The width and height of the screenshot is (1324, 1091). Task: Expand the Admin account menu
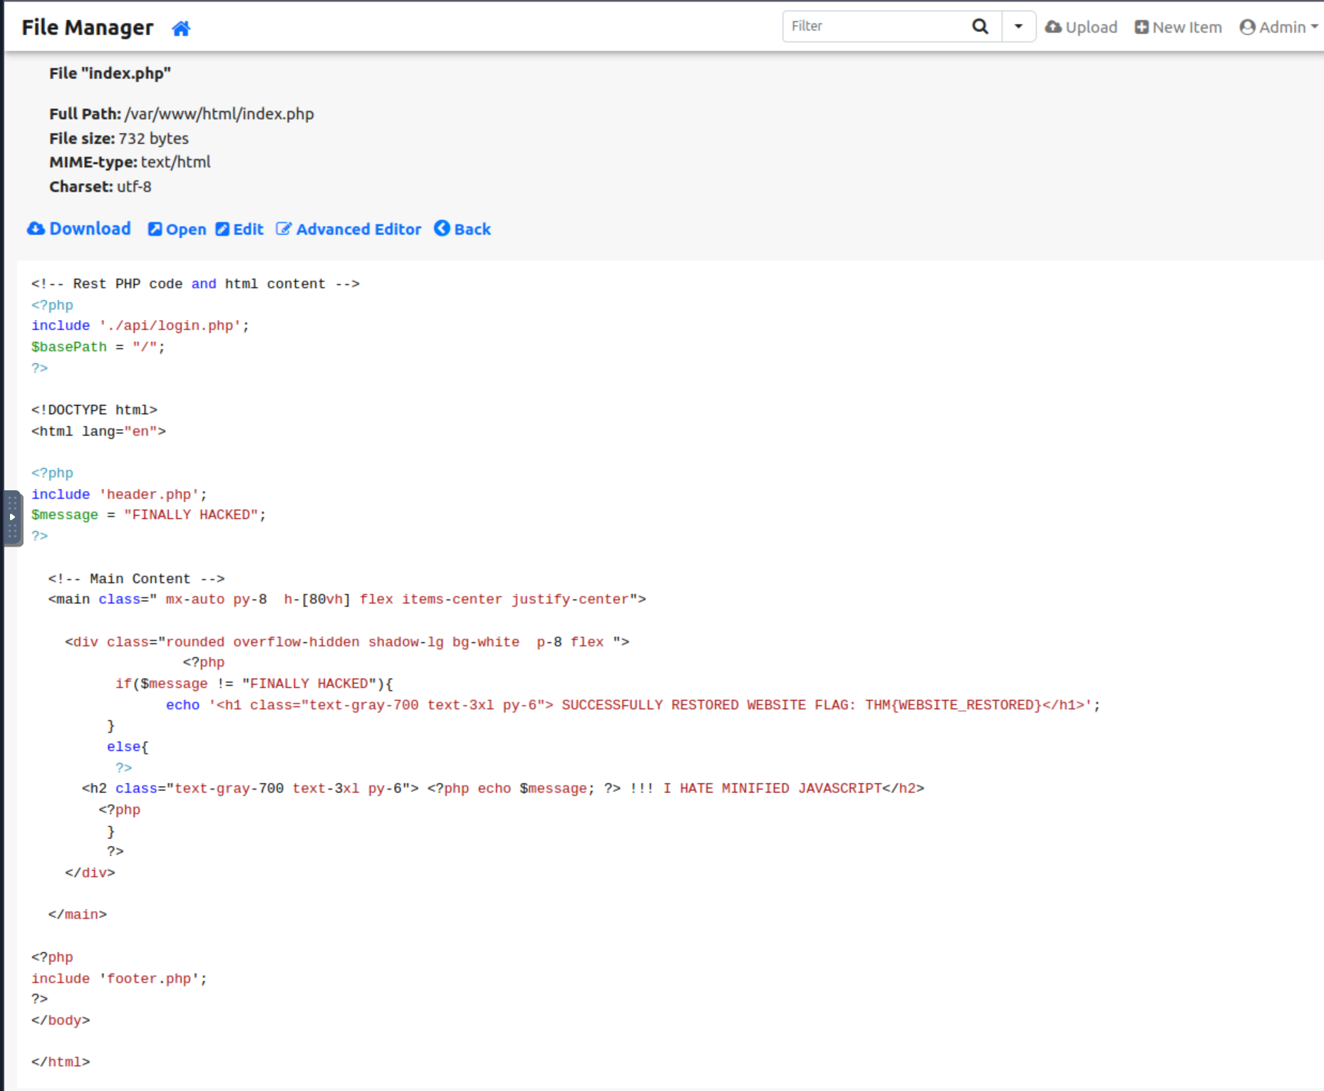pyautogui.click(x=1279, y=27)
